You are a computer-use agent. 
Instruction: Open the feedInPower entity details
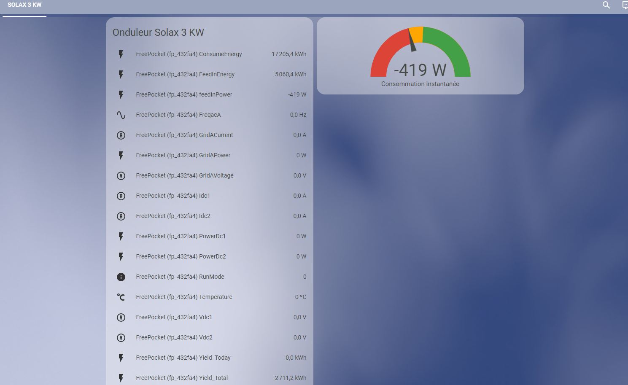point(184,94)
